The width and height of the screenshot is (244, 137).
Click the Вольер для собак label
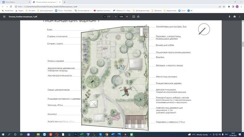coord(165,45)
